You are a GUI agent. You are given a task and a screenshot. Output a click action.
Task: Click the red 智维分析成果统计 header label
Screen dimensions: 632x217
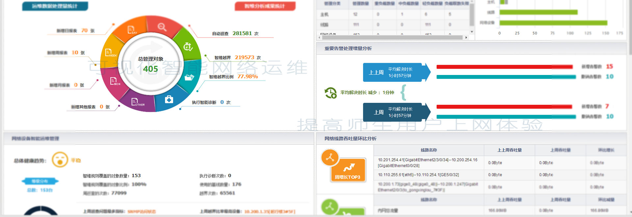(x=265, y=6)
